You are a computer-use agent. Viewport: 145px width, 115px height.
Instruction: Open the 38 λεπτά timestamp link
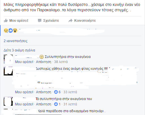click(x=61, y=62)
